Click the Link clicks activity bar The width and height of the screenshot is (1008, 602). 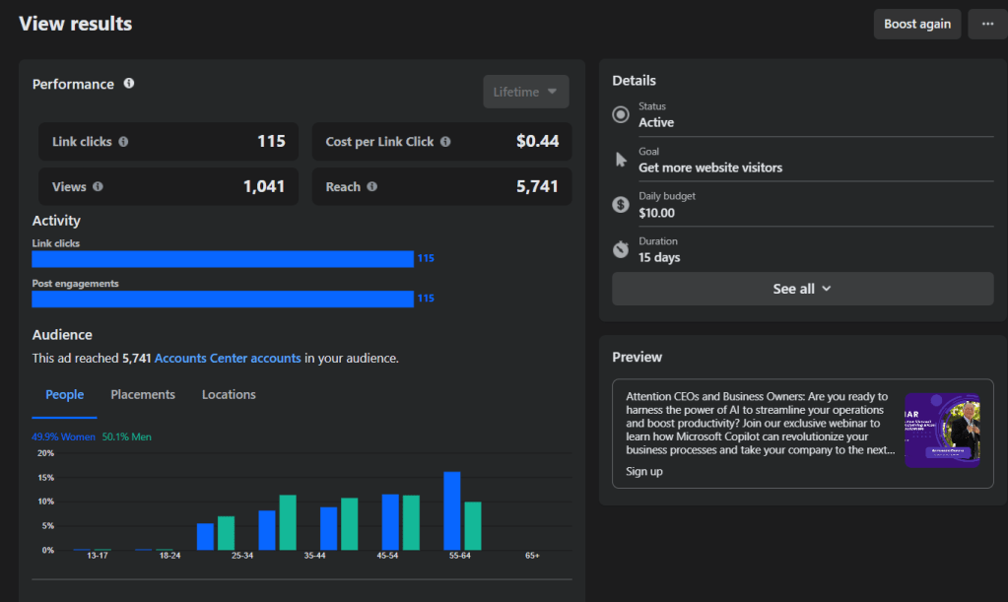click(x=223, y=259)
